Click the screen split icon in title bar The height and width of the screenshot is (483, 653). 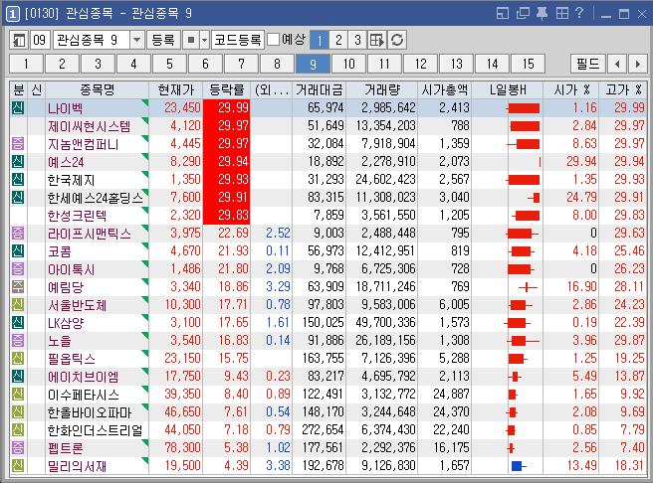click(503, 13)
